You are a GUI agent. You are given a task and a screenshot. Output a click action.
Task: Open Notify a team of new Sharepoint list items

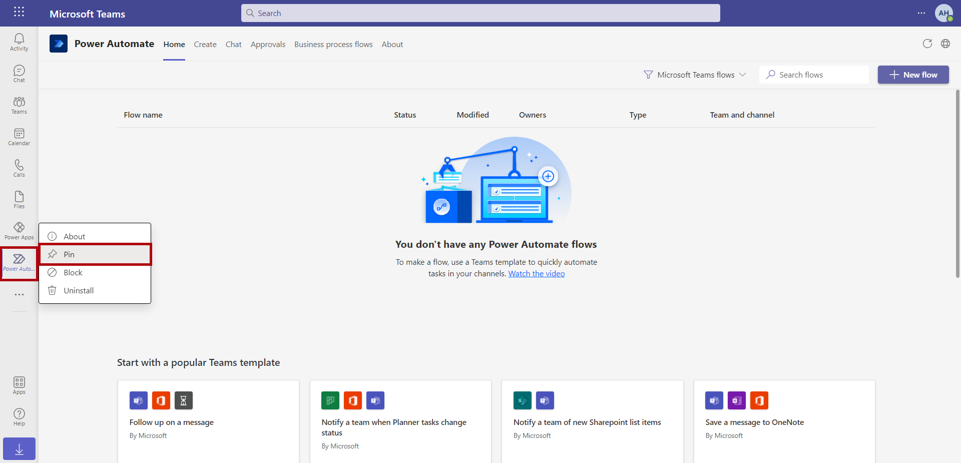click(593, 421)
